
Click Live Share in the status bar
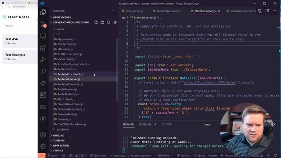click(98, 155)
